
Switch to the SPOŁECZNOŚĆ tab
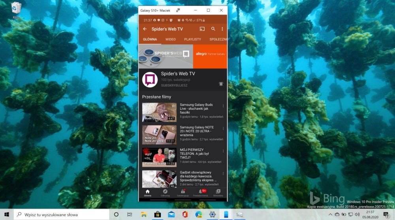pyautogui.click(x=218, y=39)
